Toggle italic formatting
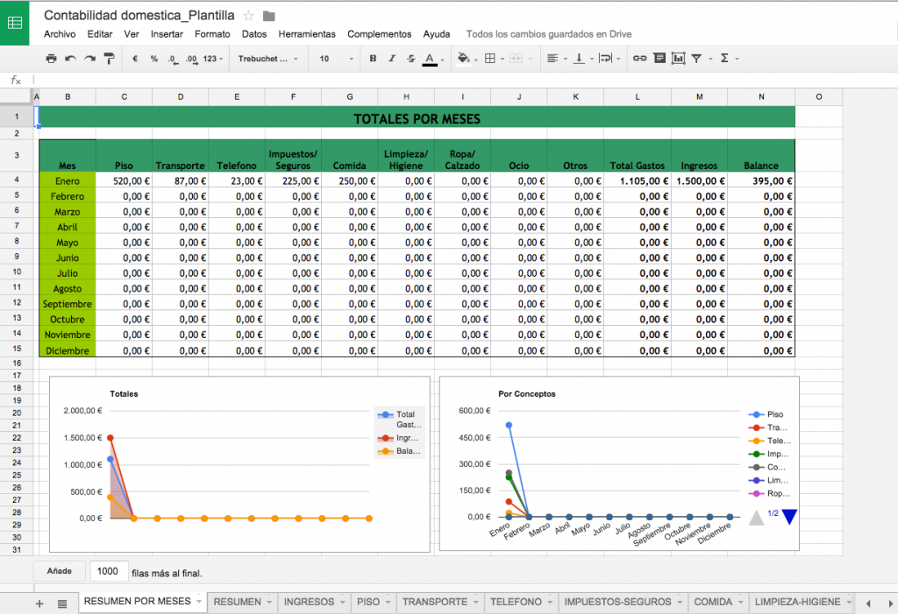The width and height of the screenshot is (898, 614). pos(392,59)
